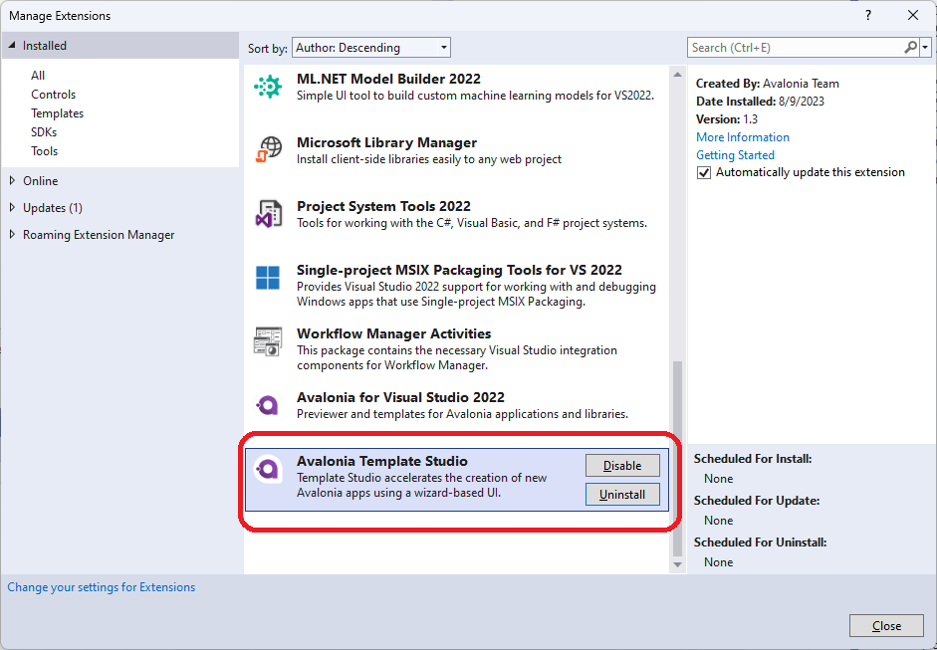Open the Getting Started link
Viewport: 937px width, 650px height.
[x=735, y=154]
